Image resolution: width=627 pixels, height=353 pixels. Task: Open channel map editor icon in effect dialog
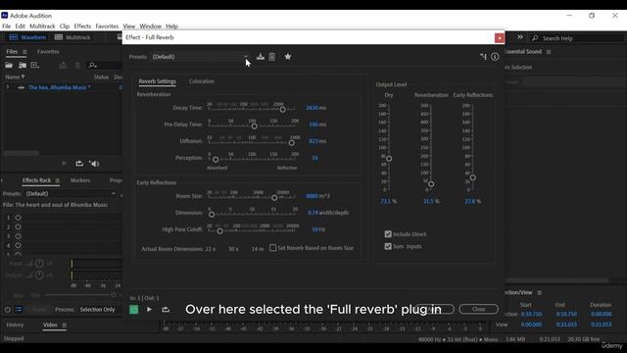point(483,57)
